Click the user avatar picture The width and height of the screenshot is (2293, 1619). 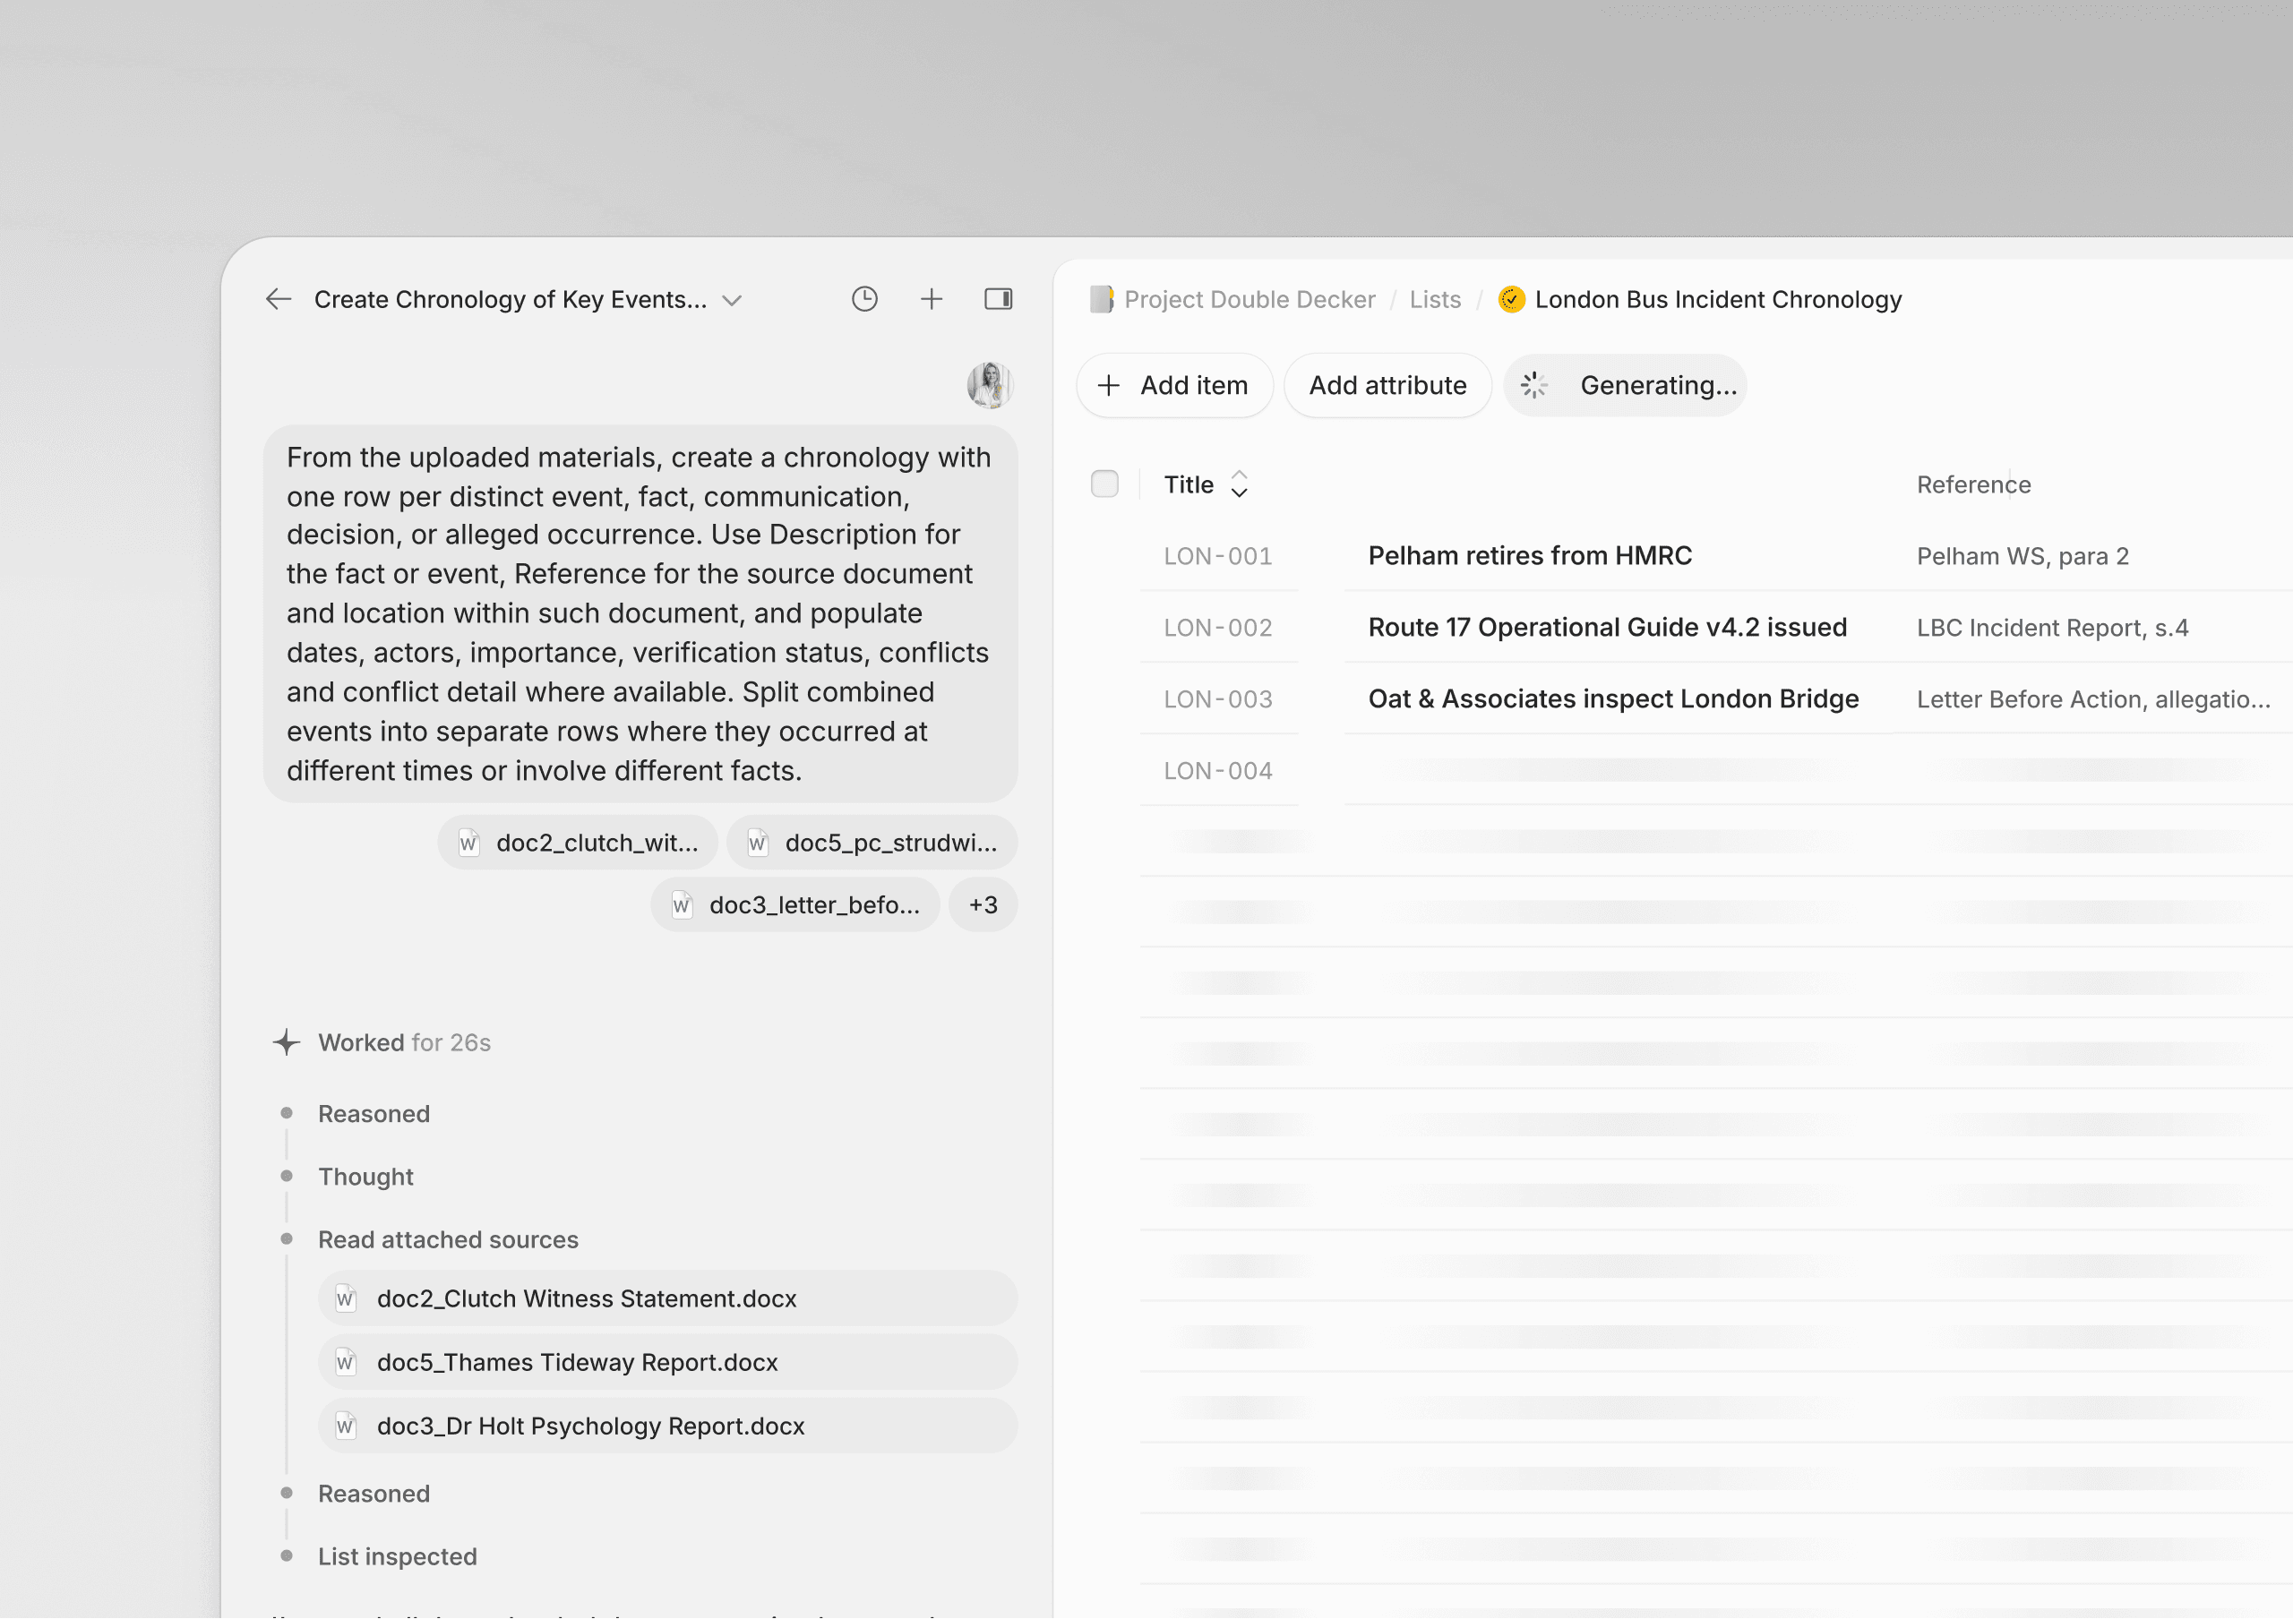pos(990,385)
